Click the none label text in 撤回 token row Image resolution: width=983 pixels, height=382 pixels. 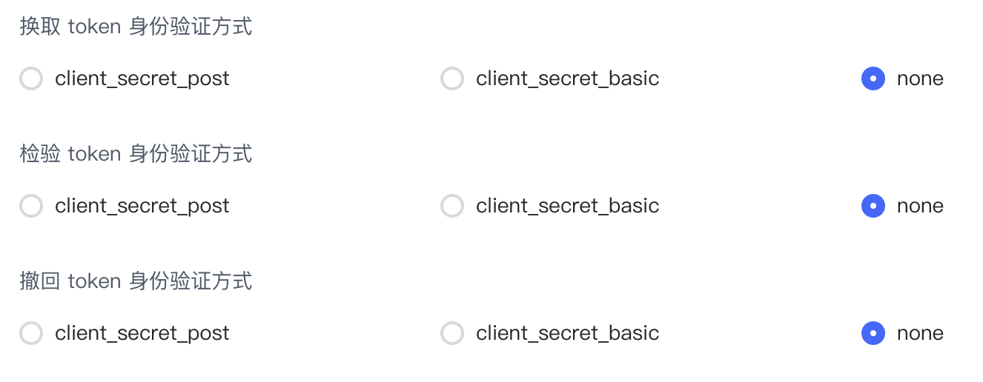pos(920,334)
